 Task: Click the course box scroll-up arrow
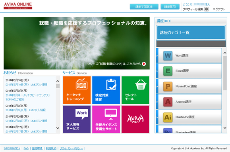click(x=225, y=53)
